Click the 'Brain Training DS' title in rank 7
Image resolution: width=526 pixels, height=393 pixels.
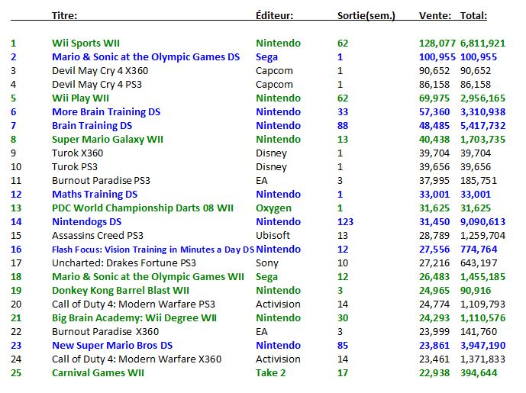(x=92, y=126)
